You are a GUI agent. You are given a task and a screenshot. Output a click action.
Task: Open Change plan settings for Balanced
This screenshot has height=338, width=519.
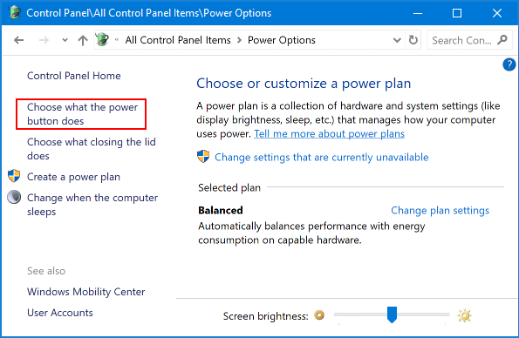coord(440,210)
